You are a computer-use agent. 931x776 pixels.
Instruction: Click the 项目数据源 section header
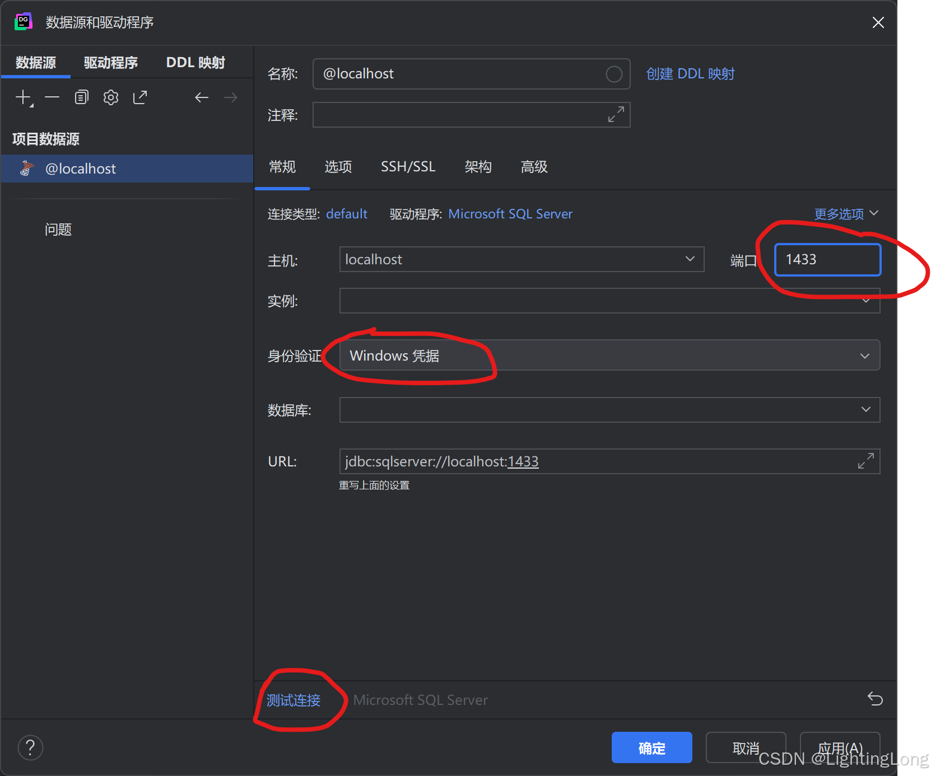(x=46, y=139)
